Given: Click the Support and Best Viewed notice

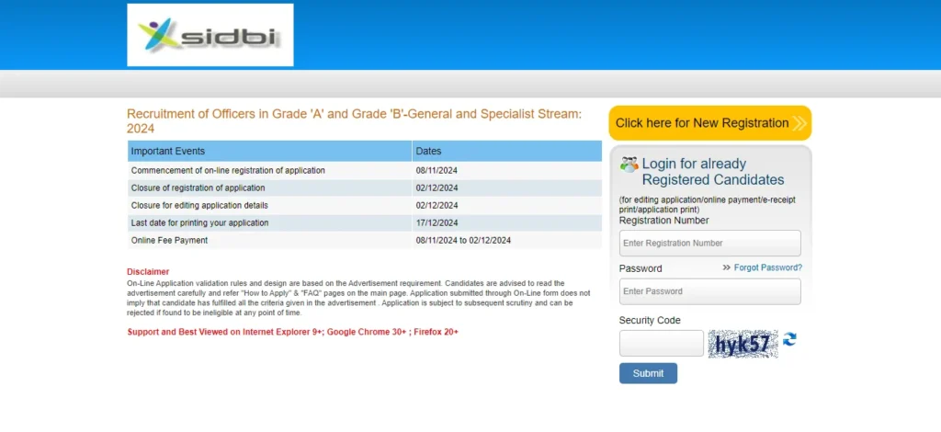Looking at the screenshot, I should (x=293, y=331).
